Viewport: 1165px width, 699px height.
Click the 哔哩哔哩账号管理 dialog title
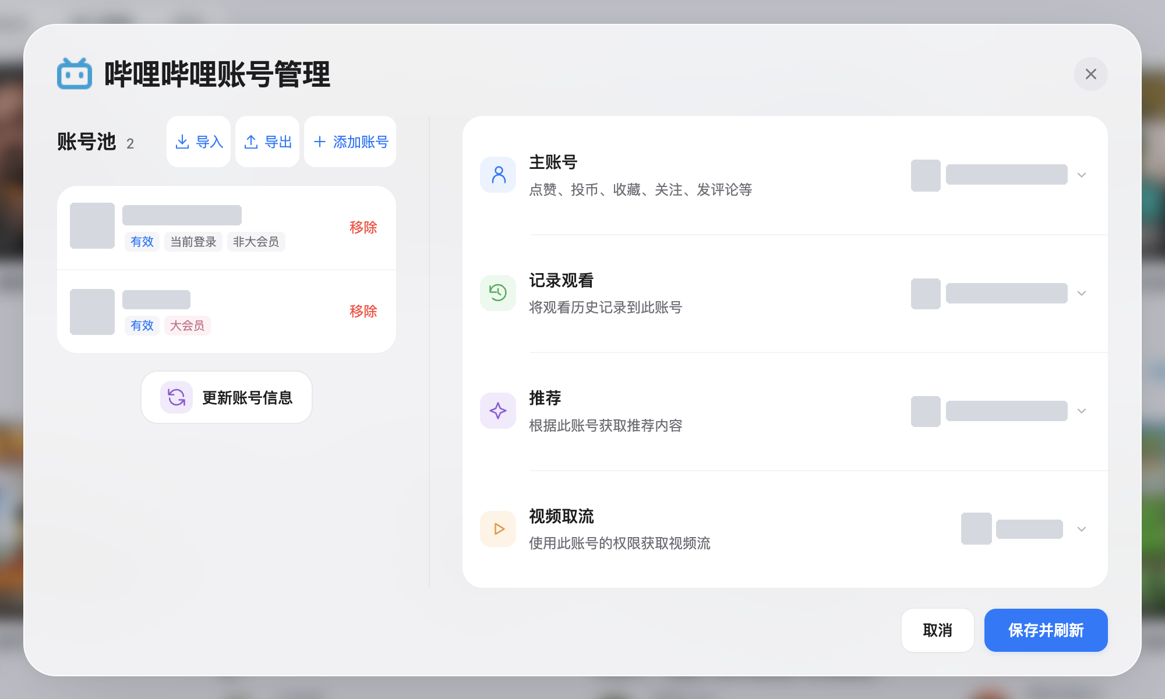click(x=217, y=74)
